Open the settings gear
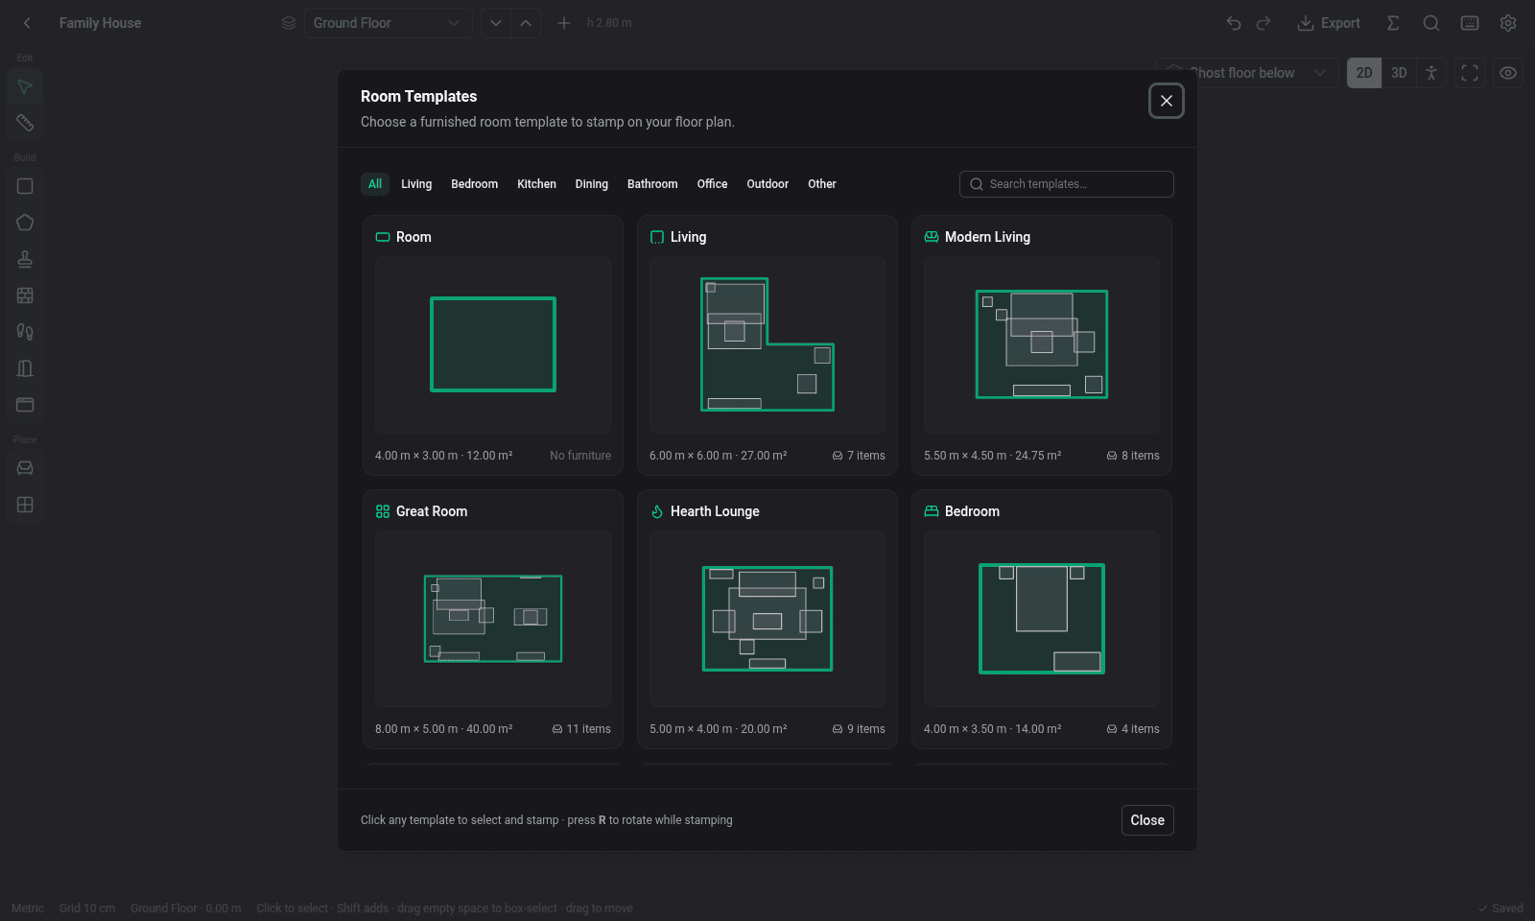The height and width of the screenshot is (921, 1535). [1508, 23]
